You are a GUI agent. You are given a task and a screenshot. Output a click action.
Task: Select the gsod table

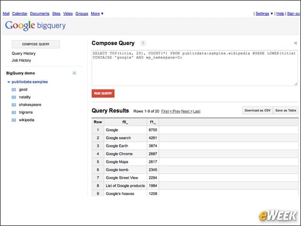coord(23,89)
